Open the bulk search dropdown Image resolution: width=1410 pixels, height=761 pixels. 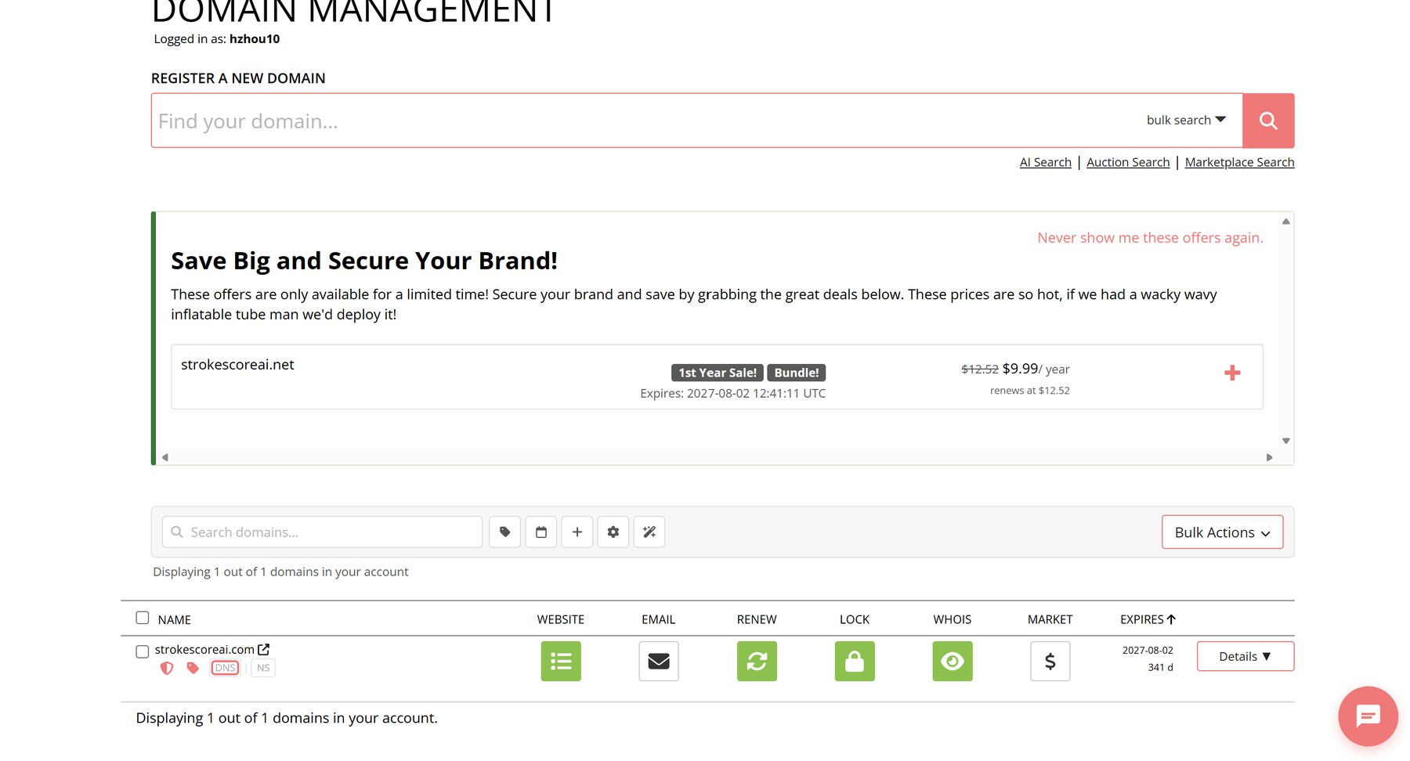(1186, 120)
